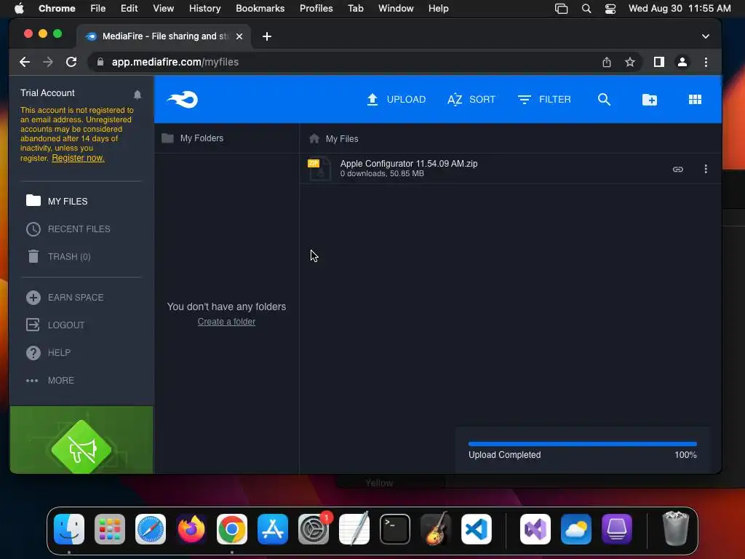Open Safari from the Dock
The width and height of the screenshot is (745, 559).
151,529
